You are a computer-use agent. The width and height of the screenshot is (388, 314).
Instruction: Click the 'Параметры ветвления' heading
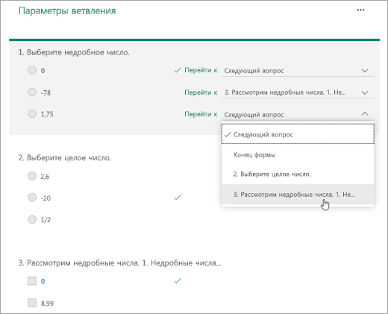[x=67, y=11]
